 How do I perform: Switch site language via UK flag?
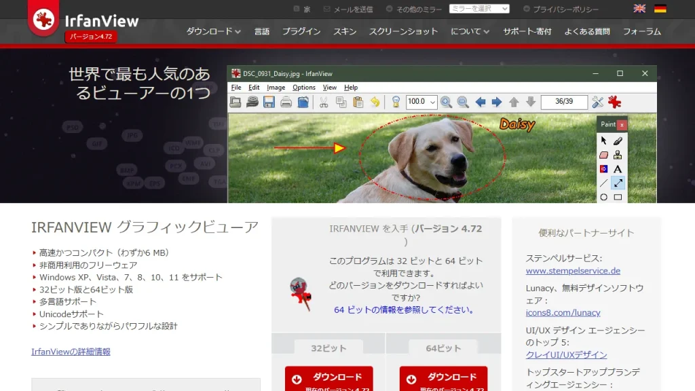point(639,8)
